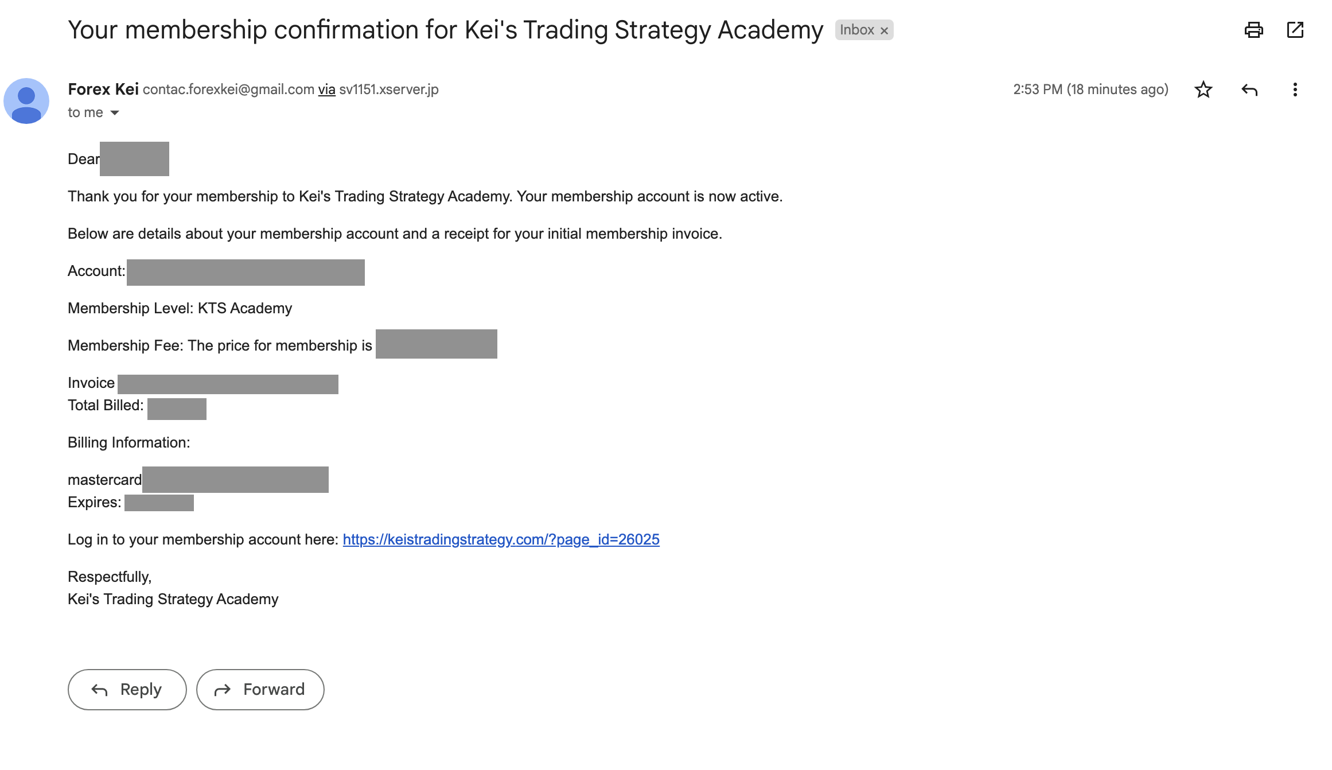Image resolution: width=1332 pixels, height=770 pixels.
Task: Open email in new window icon
Action: (1295, 30)
